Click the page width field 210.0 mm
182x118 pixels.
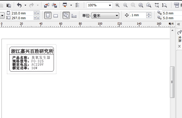click(22, 13)
